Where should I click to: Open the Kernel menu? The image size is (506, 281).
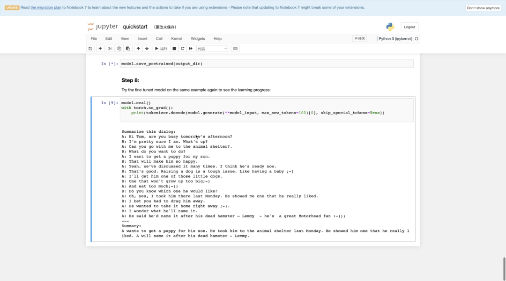[x=177, y=39]
